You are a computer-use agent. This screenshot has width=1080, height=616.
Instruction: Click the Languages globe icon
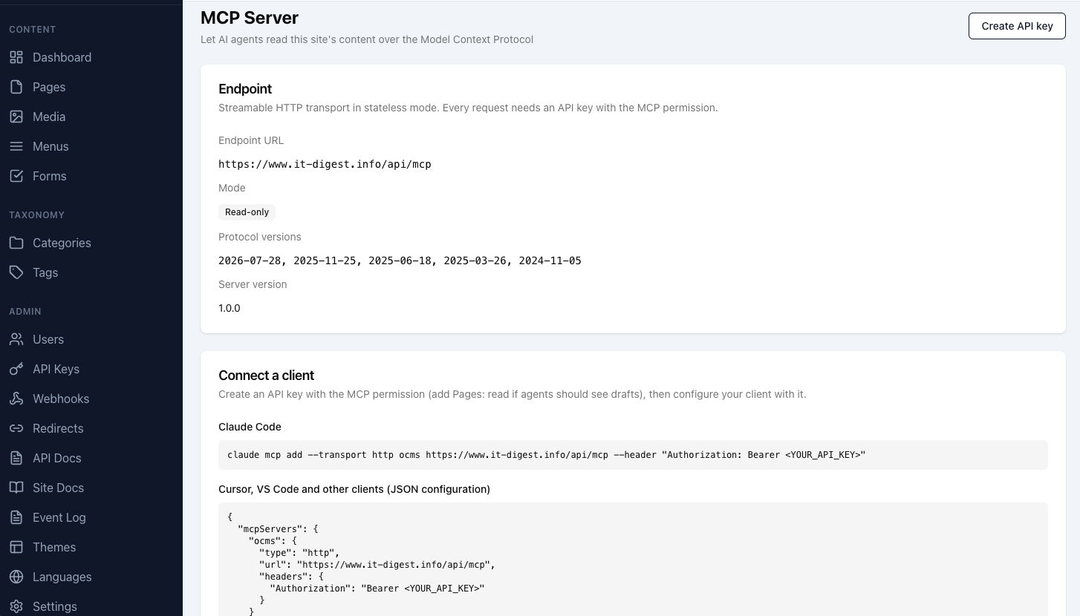(x=16, y=577)
